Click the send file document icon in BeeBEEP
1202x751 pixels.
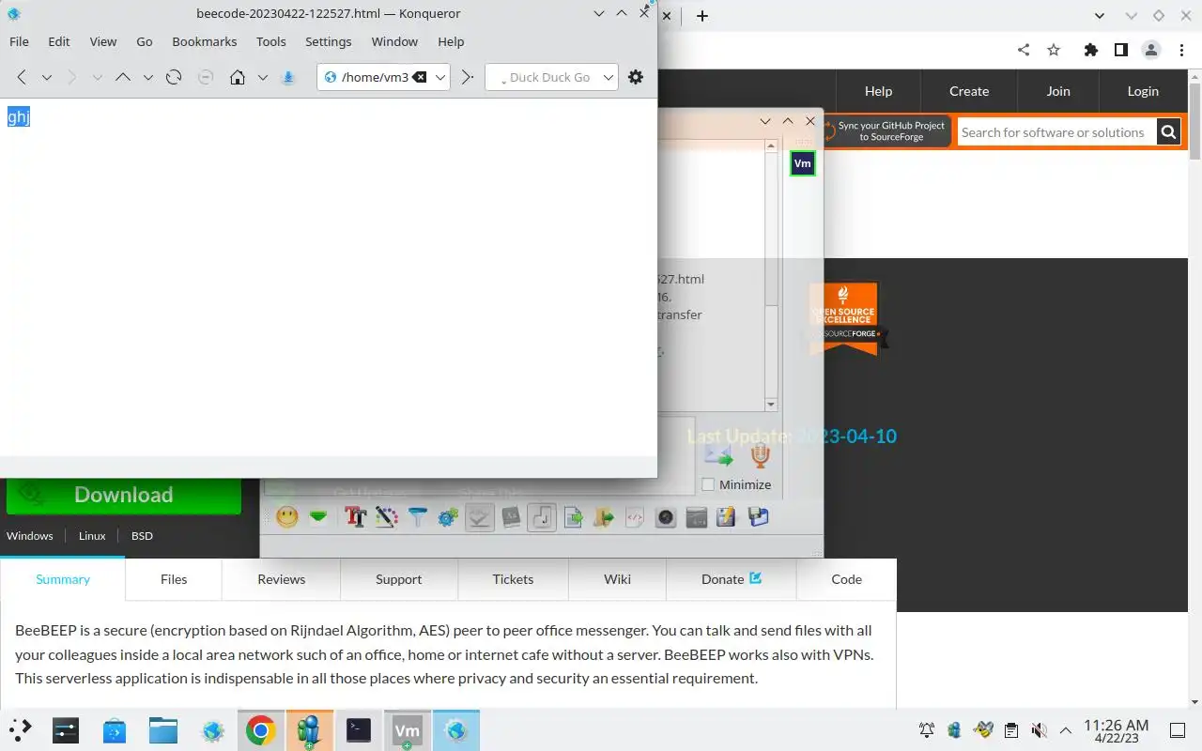[573, 516]
